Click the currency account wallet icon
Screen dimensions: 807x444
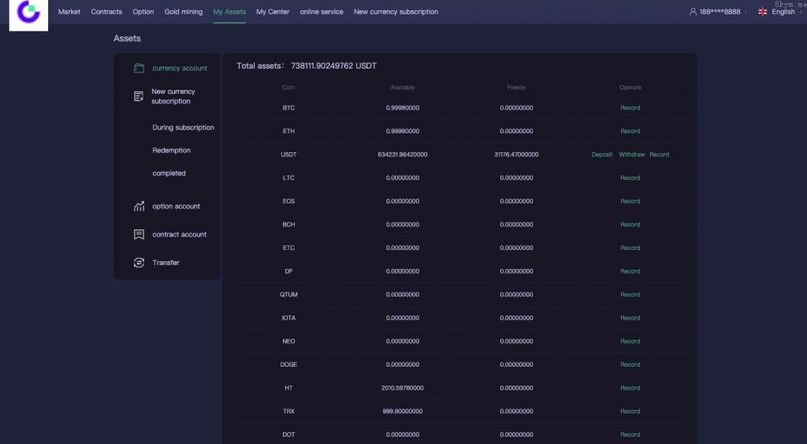coord(139,68)
